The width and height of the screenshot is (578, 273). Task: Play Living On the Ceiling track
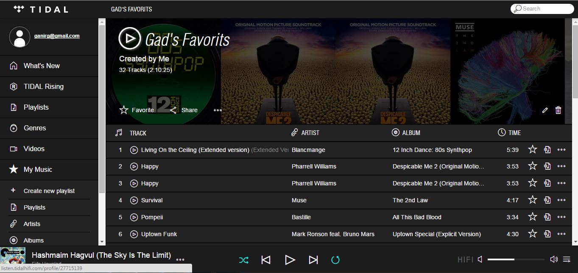tap(134, 150)
